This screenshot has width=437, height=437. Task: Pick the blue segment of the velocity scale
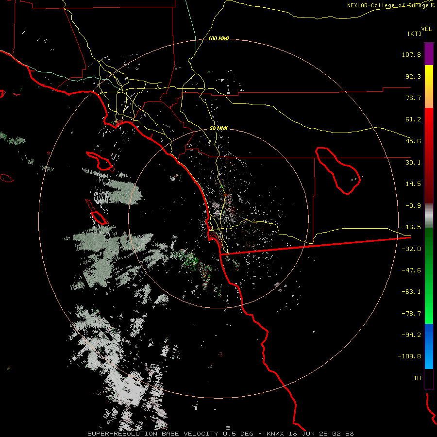click(429, 346)
